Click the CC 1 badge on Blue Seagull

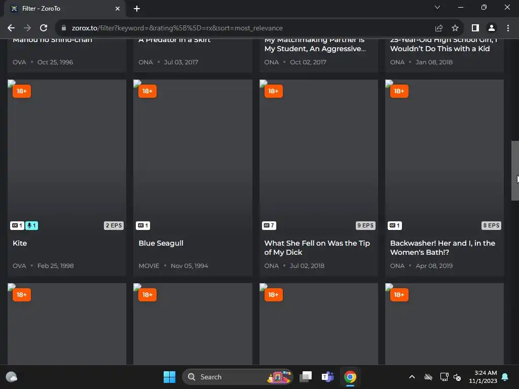pos(143,225)
